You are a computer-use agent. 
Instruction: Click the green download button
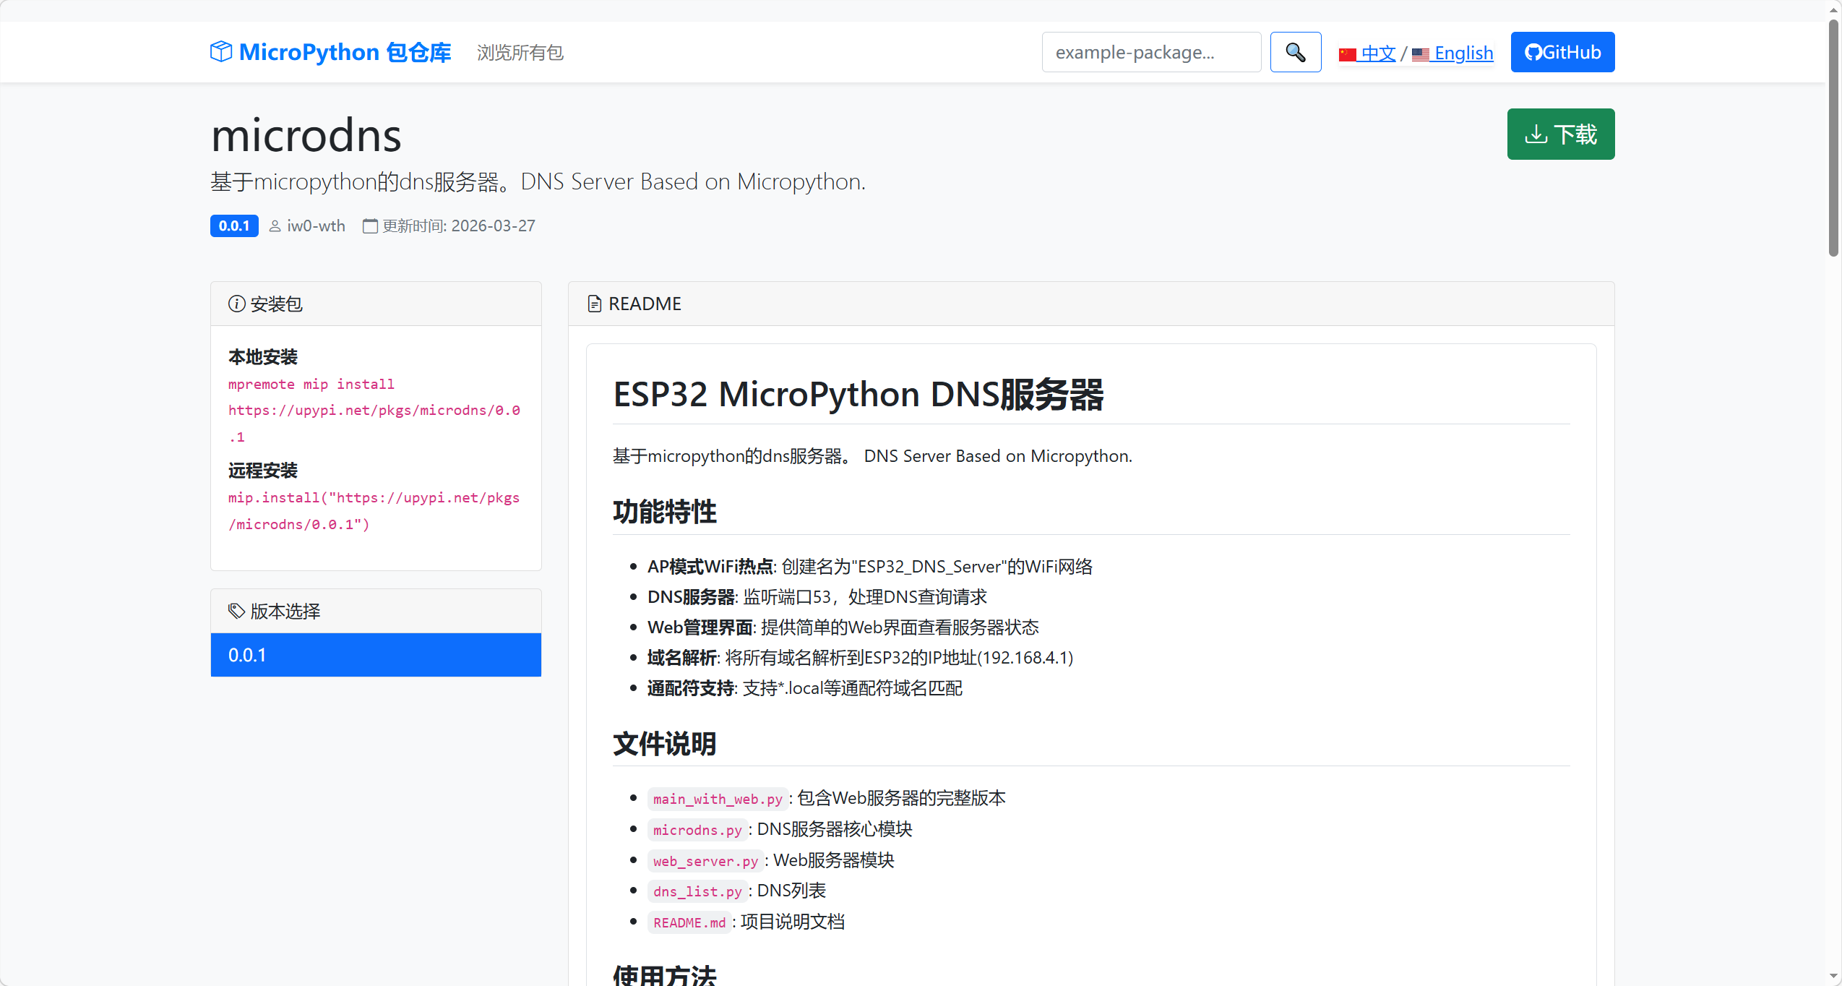coord(1560,134)
